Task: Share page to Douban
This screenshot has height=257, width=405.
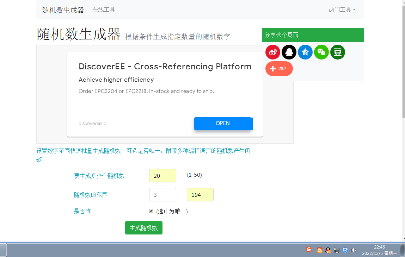Action: 338,52
